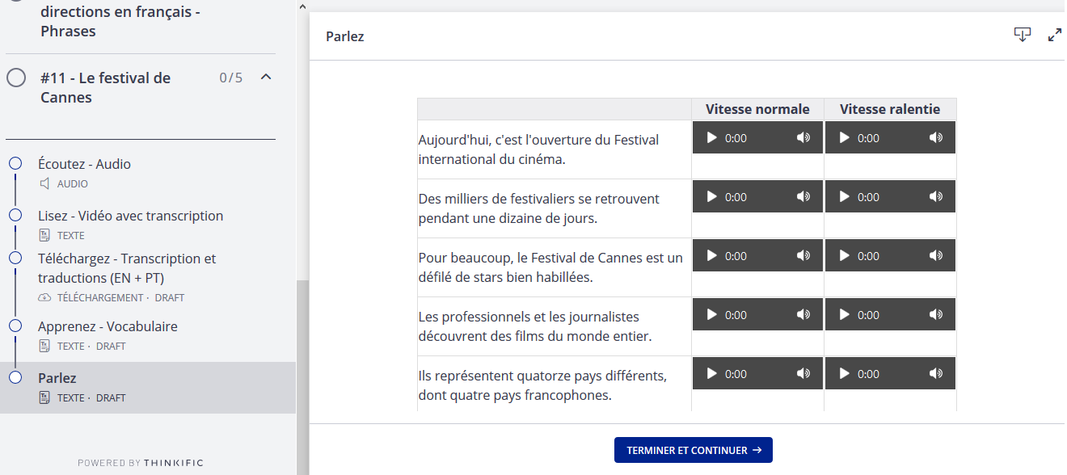Play normal speed audio for 'Aujourd'hui' sentence
Screen dimensions: 1067x475
click(712, 138)
